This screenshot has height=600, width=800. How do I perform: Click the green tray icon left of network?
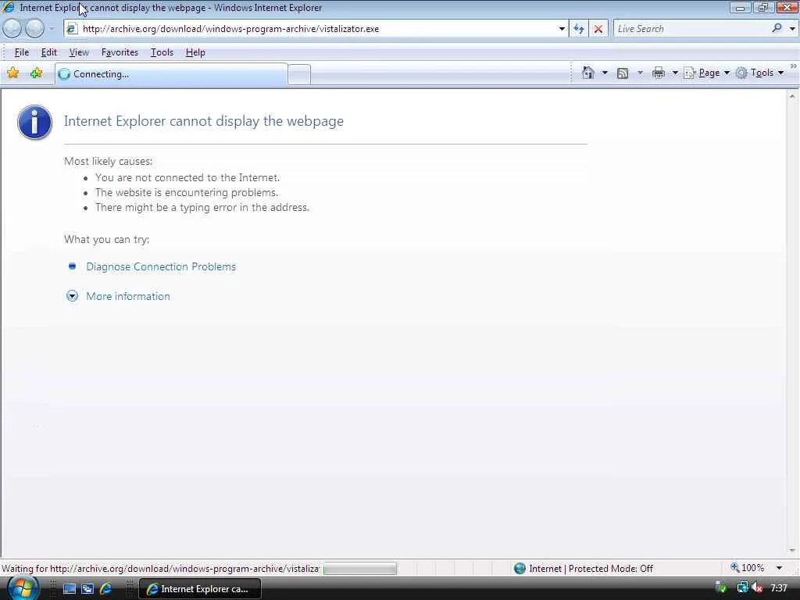[721, 588]
